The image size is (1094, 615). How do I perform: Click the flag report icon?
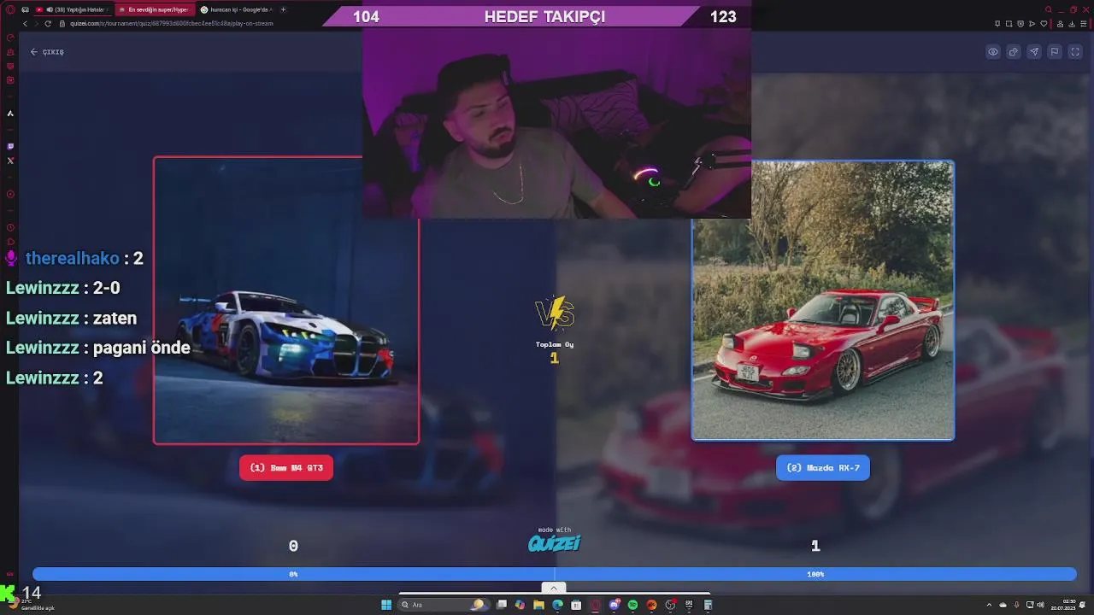(1055, 52)
